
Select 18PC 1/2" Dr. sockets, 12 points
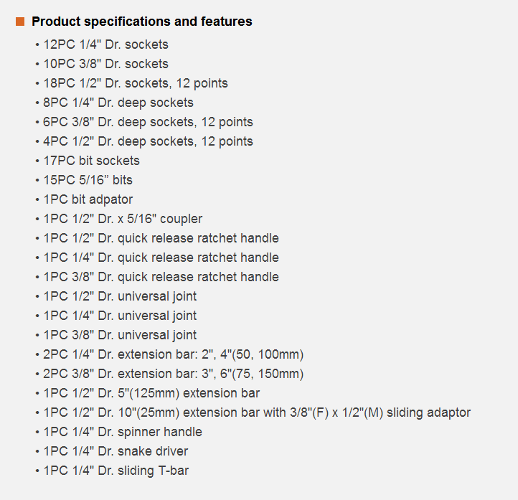[x=136, y=83]
